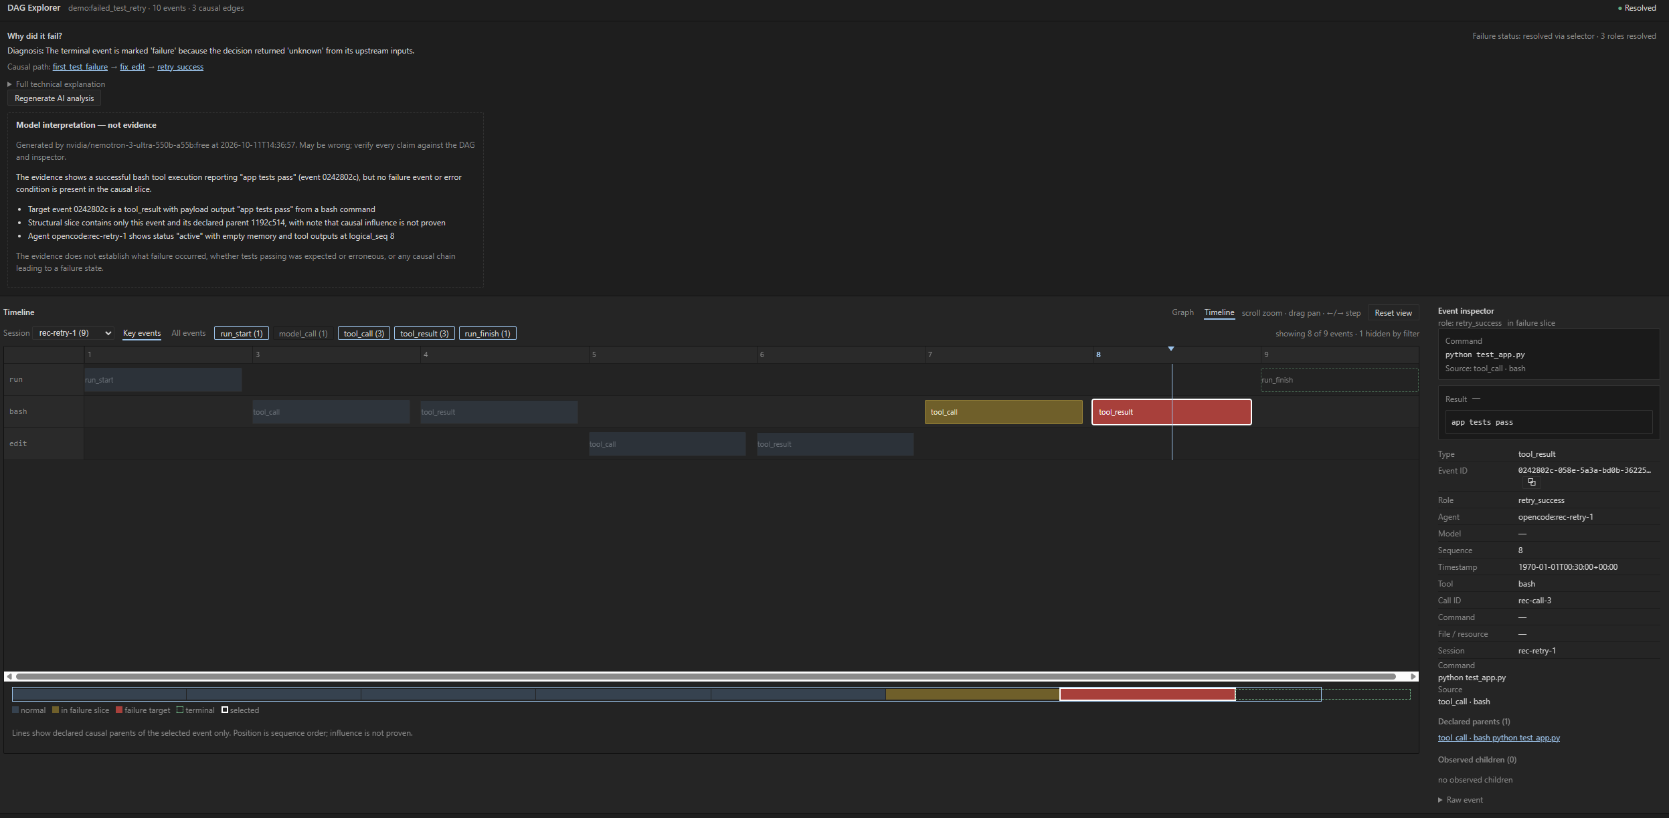Click the Resolved status indicator
Viewport: 1669px width, 818px height.
1636,8
